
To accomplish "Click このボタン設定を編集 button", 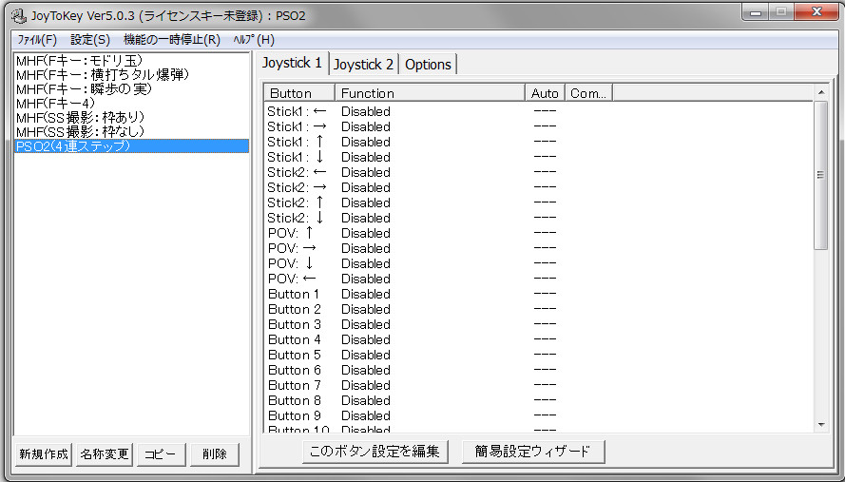I will 374,452.
